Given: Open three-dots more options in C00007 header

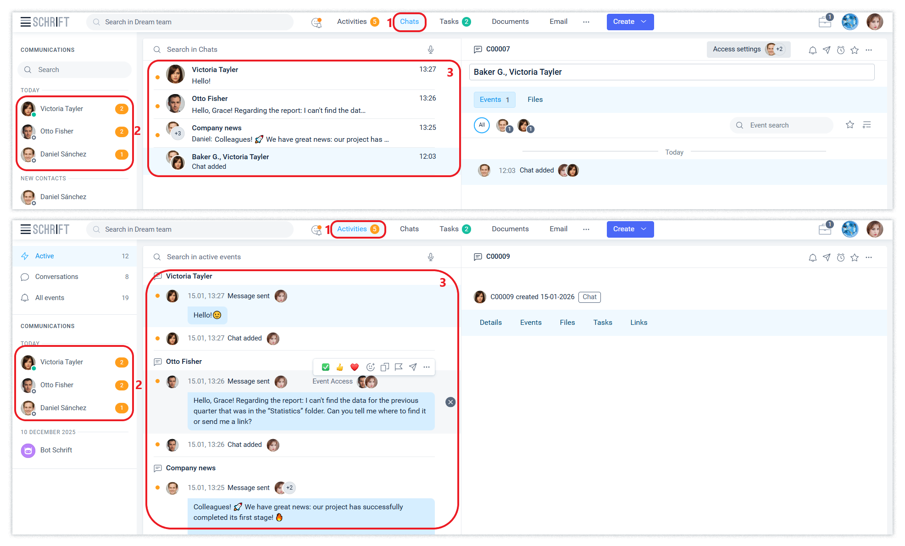Looking at the screenshot, I should pyautogui.click(x=869, y=50).
